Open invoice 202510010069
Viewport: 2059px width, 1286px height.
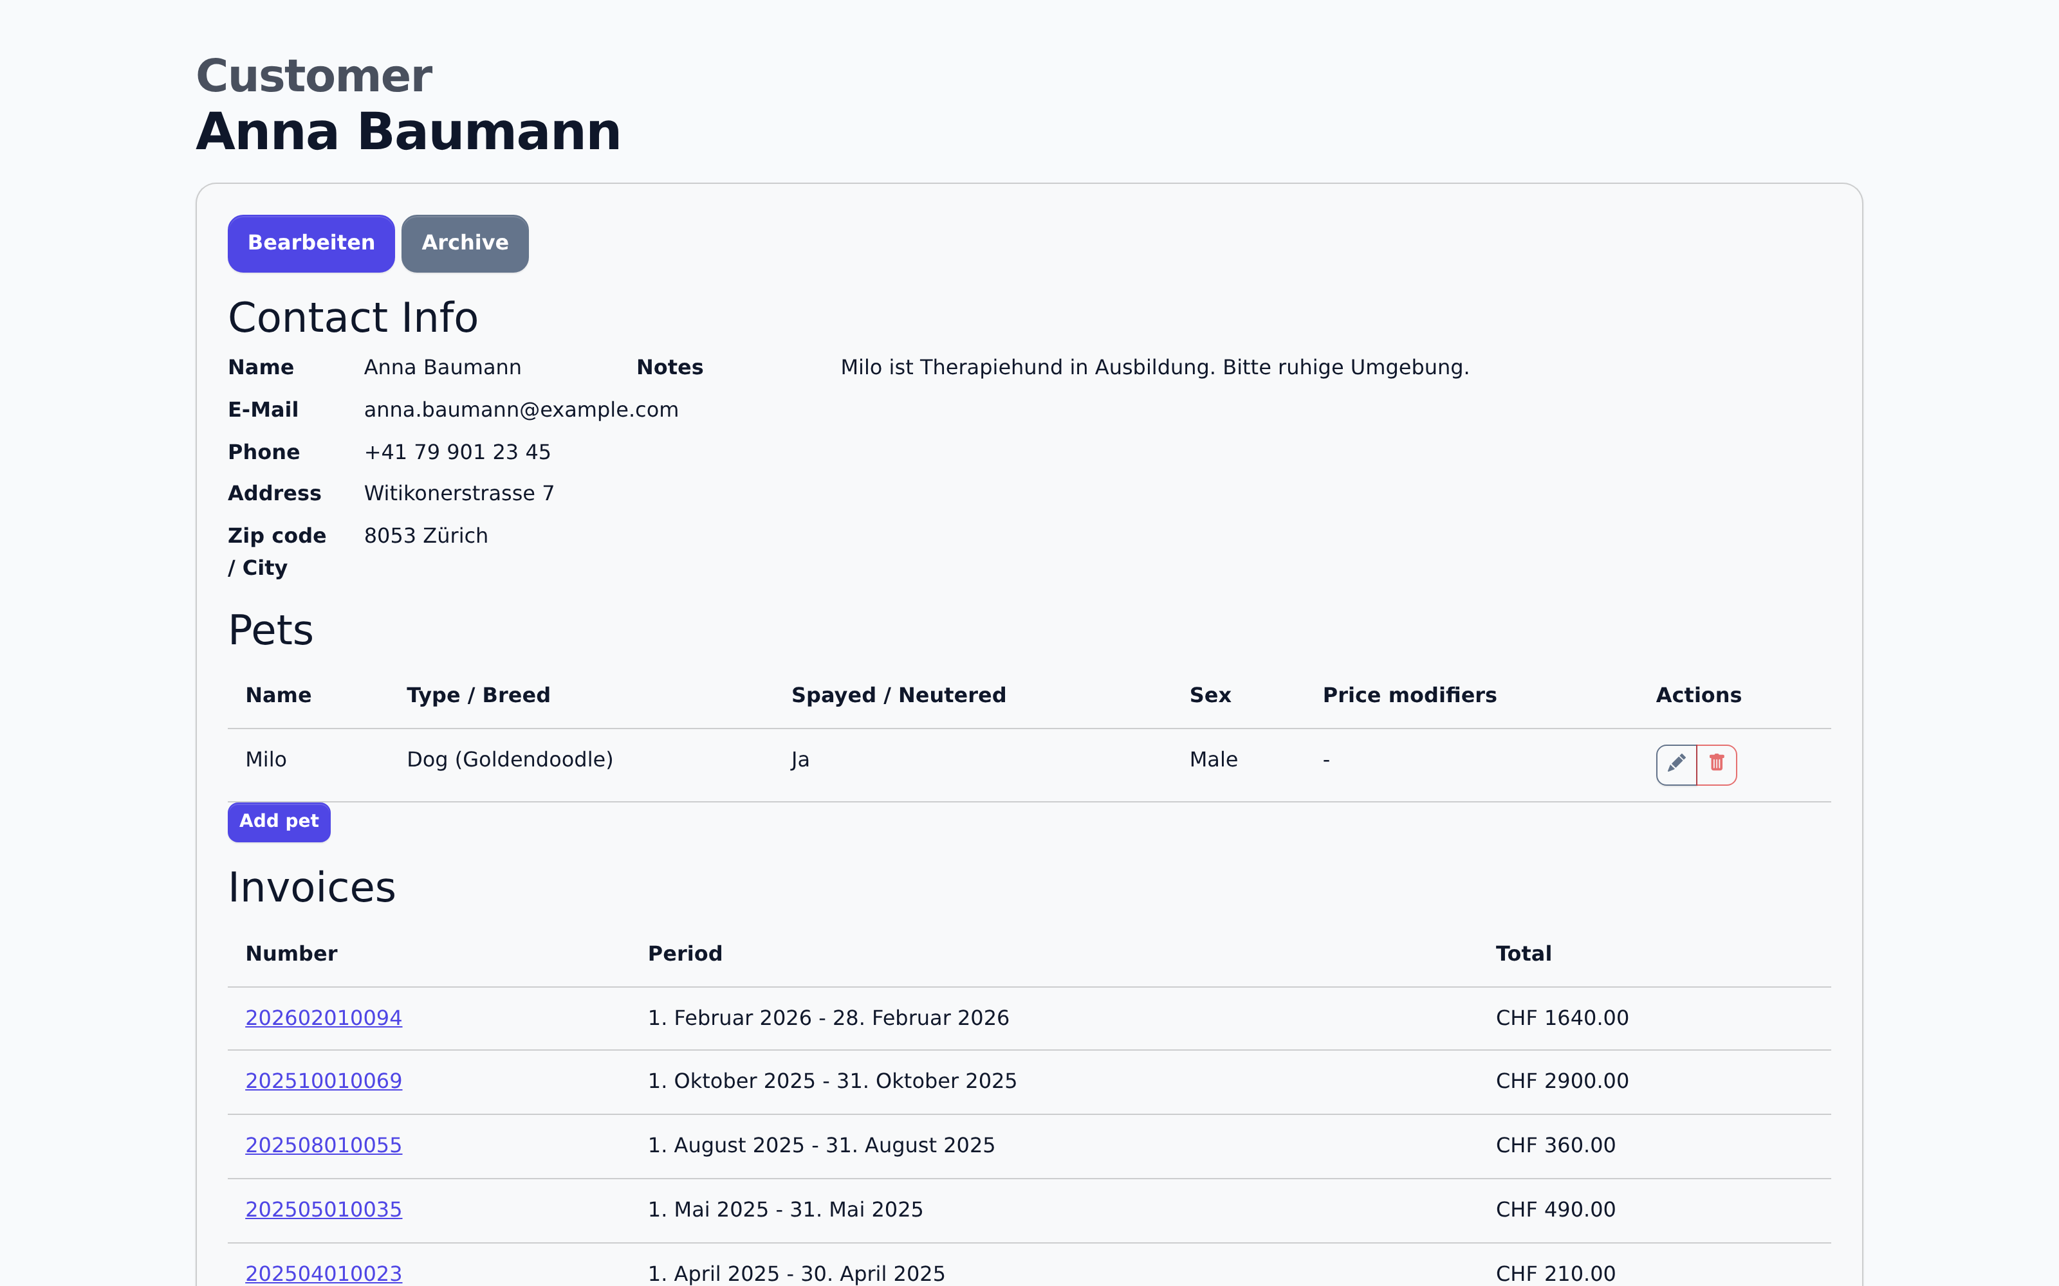[323, 1081]
